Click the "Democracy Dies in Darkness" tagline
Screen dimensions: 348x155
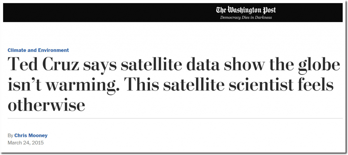246,18
